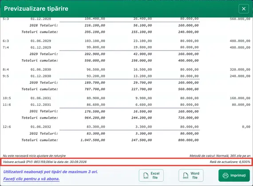Screen dimensions: 253x186
Task: Select payment row 11:6 dated 01.12.2031
Action: pyautogui.click(x=126, y=105)
